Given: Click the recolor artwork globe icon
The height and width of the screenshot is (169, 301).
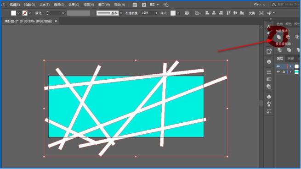Looking at the screenshot, I should (187, 13).
